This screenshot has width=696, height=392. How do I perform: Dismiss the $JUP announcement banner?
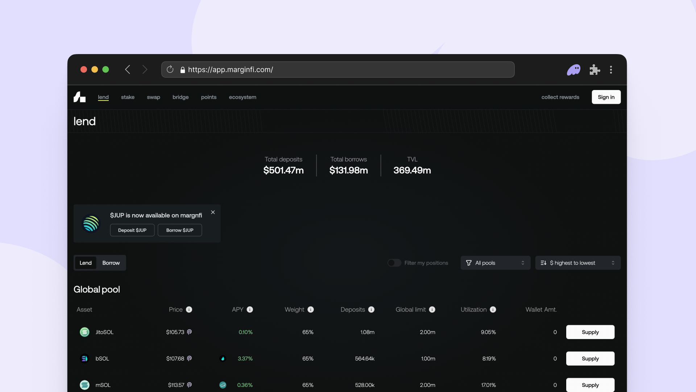(213, 212)
